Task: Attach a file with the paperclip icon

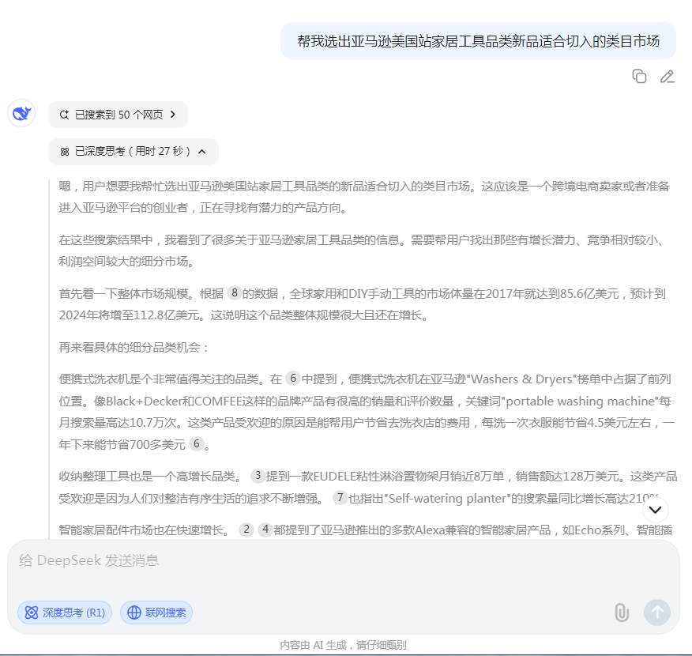Action: [622, 613]
